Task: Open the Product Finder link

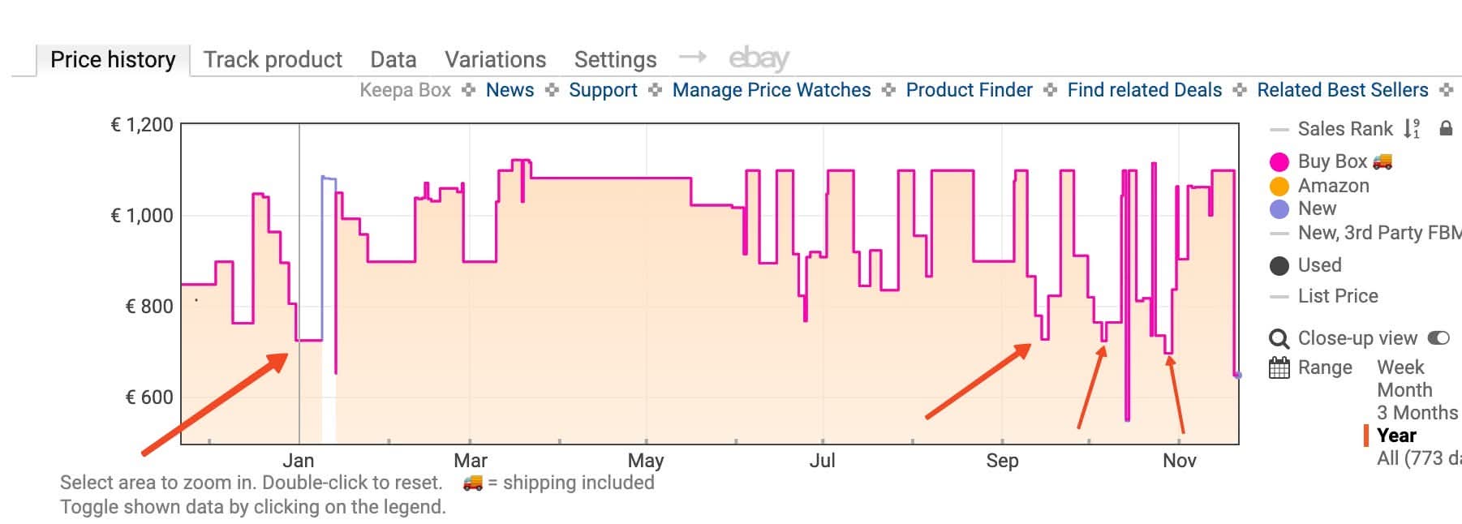Action: (969, 90)
